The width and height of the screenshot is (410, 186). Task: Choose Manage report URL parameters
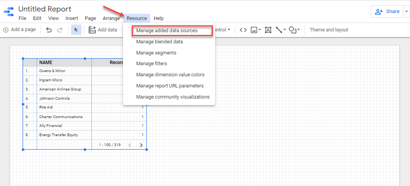(169, 86)
